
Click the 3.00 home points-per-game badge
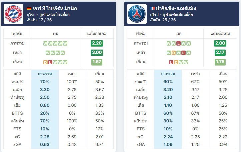pos(97,53)
